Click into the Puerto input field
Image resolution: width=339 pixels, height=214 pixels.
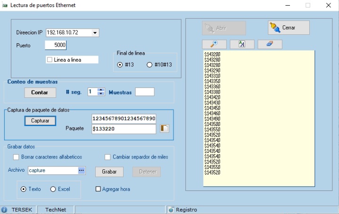(56, 45)
